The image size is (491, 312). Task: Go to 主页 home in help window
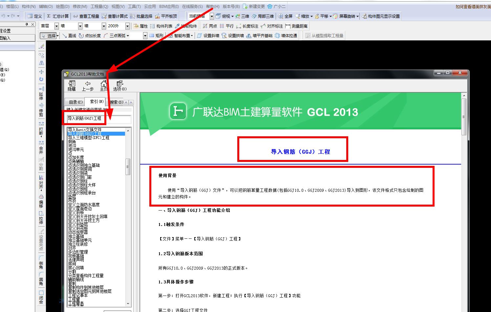tap(104, 86)
